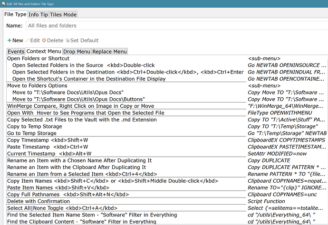
Task: Select Move to Opus Docs\Buttons row
Action: [x=167, y=99]
